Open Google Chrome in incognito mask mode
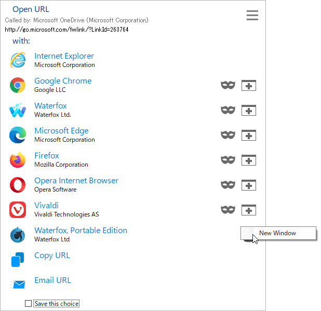This screenshot has height=311, width=321. click(228, 85)
